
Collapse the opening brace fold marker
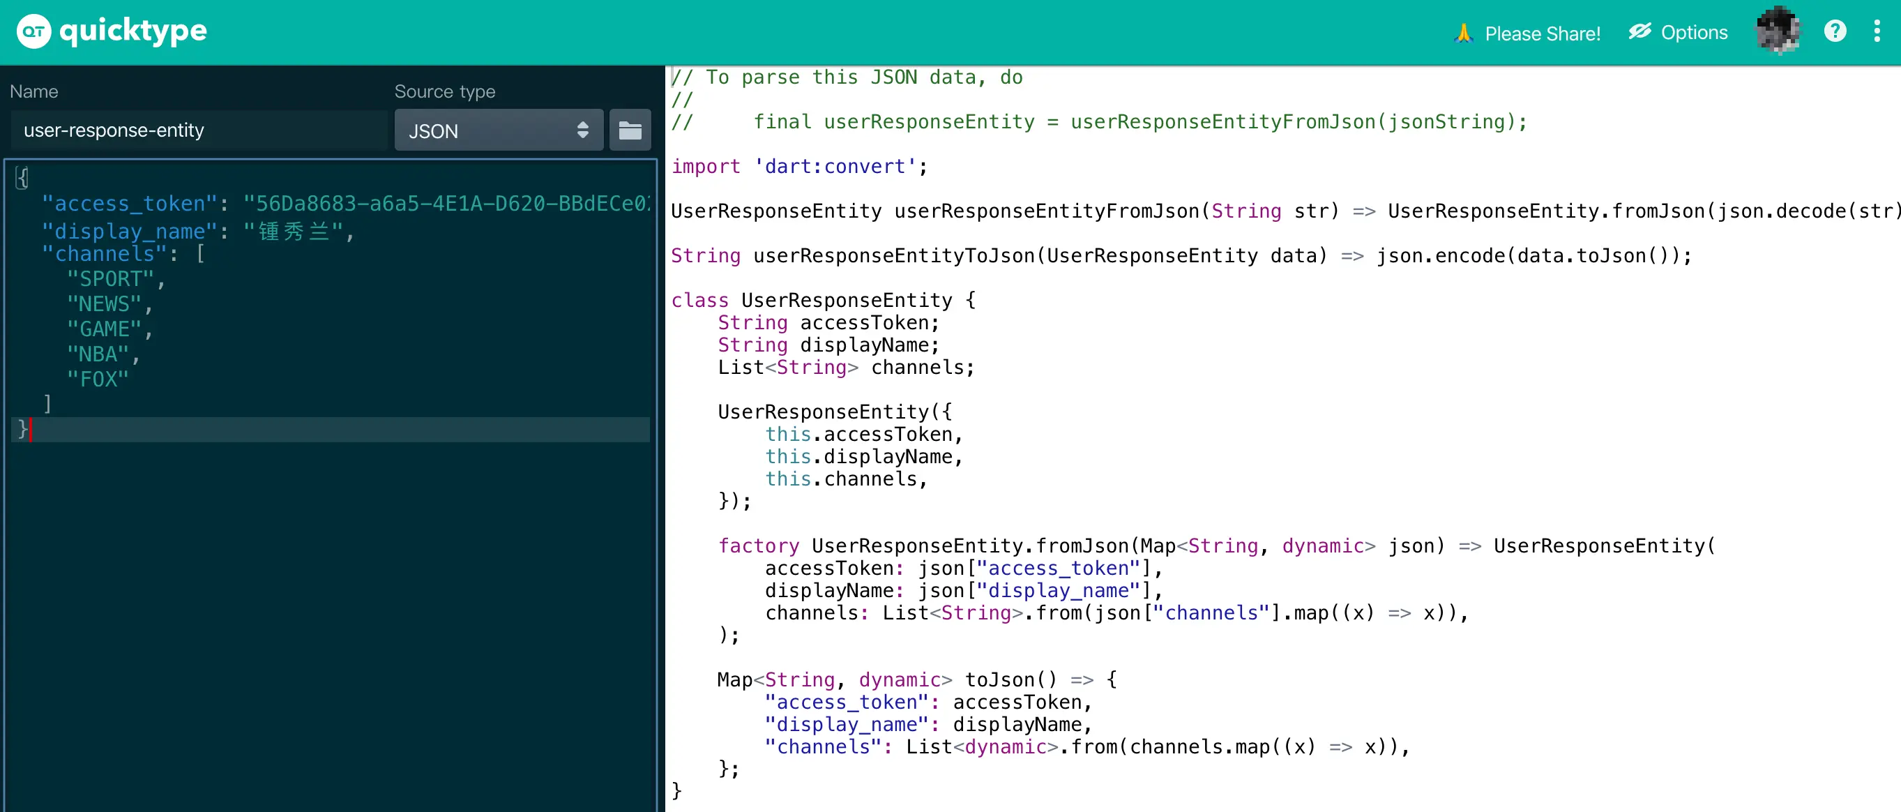(x=22, y=178)
